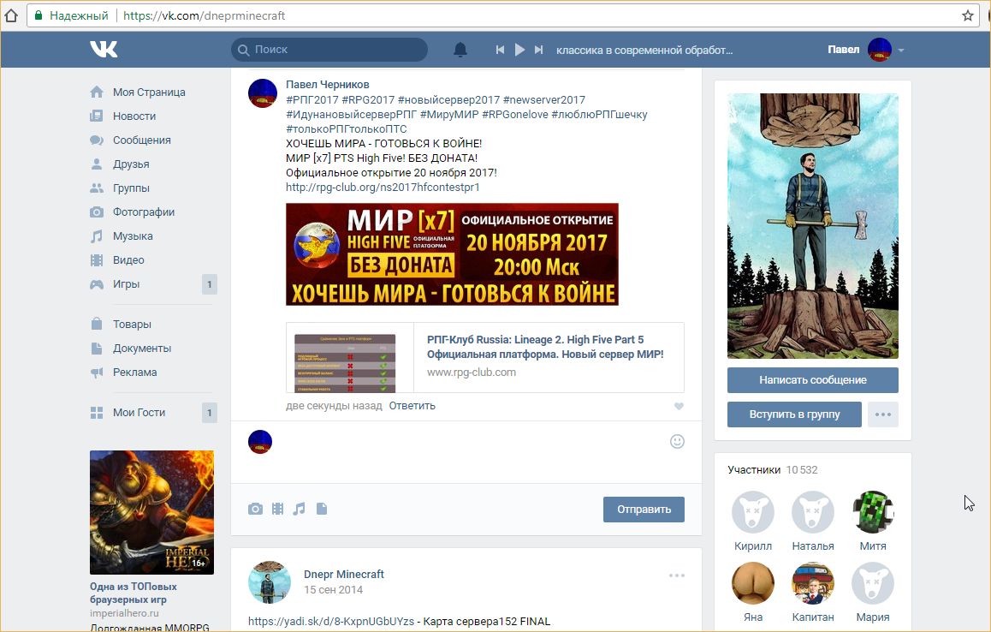Open member Капитан's avatar
991x632 pixels.
click(813, 582)
